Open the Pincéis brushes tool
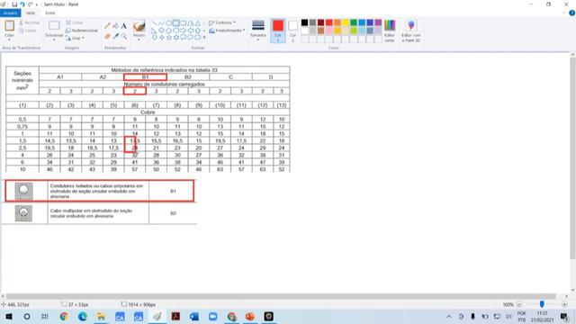 coord(139,26)
